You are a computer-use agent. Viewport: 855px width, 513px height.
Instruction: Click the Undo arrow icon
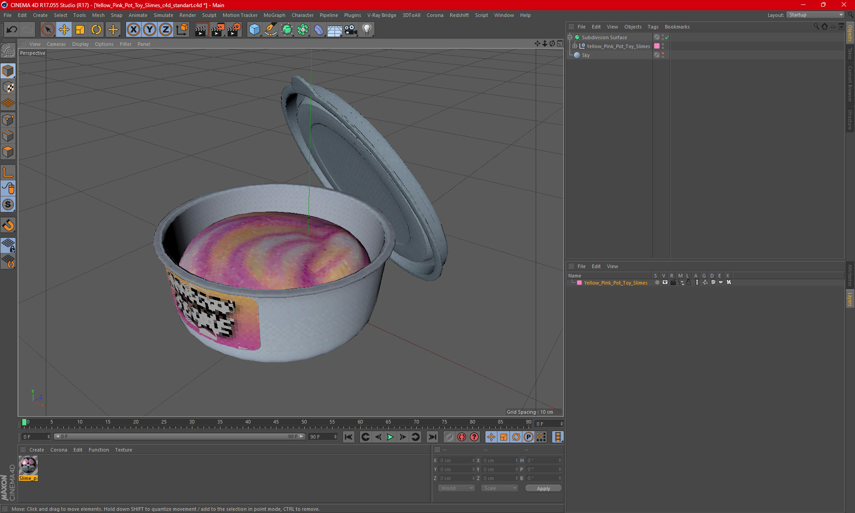(12, 30)
